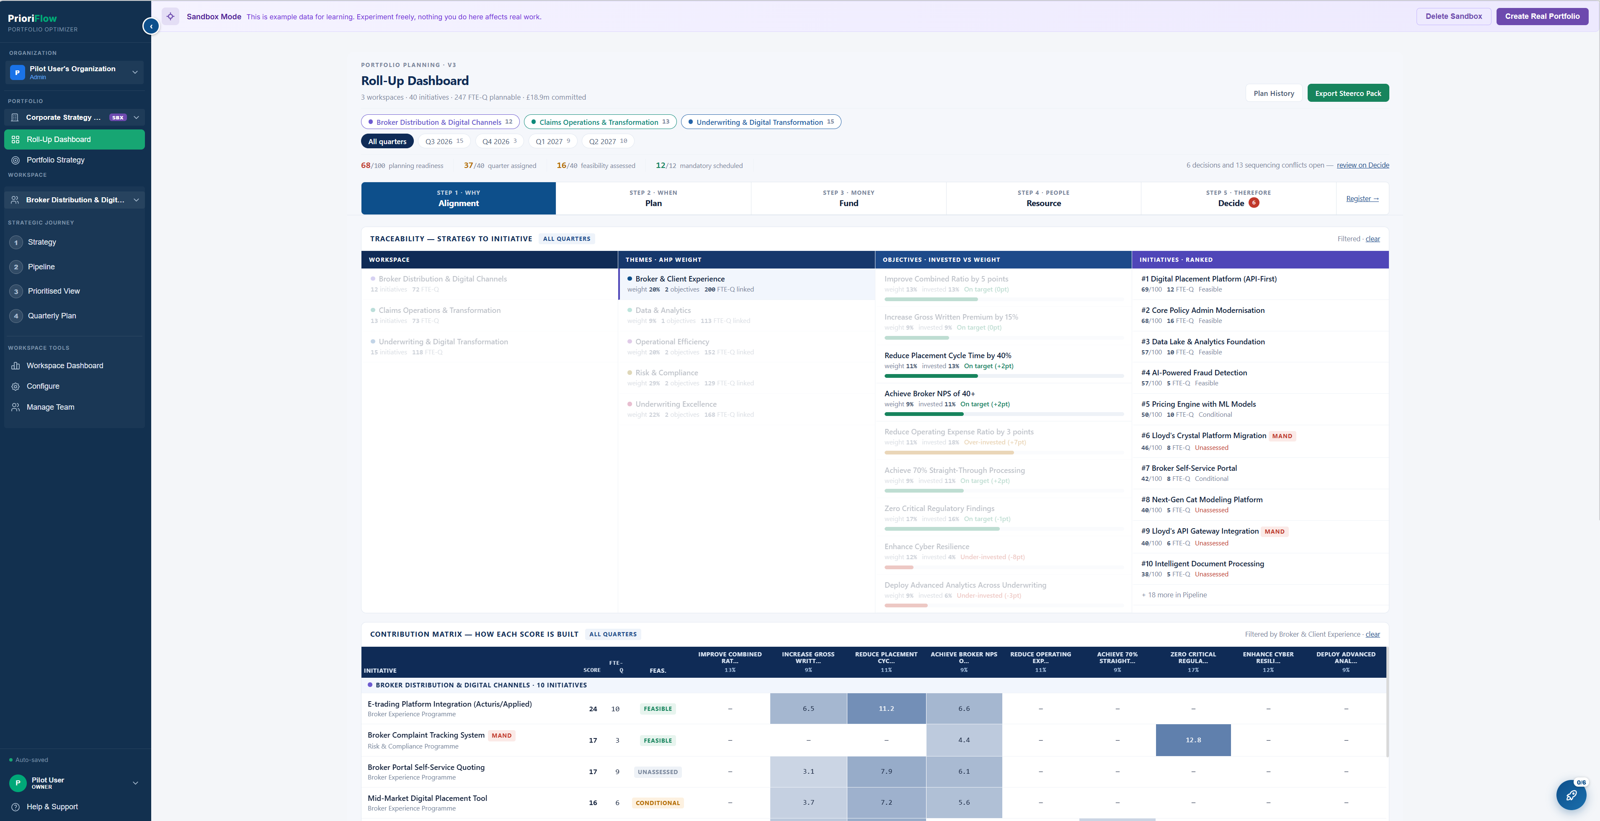Image resolution: width=1600 pixels, height=821 pixels.
Task: Click the Achieve Broker NPS progress bar
Action: click(x=1004, y=414)
